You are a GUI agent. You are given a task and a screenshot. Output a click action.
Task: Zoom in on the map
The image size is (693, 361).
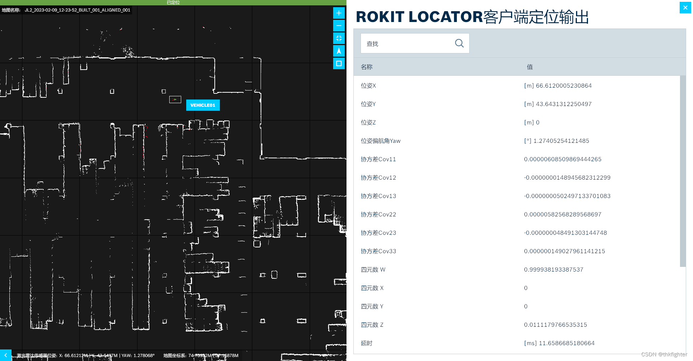click(339, 13)
